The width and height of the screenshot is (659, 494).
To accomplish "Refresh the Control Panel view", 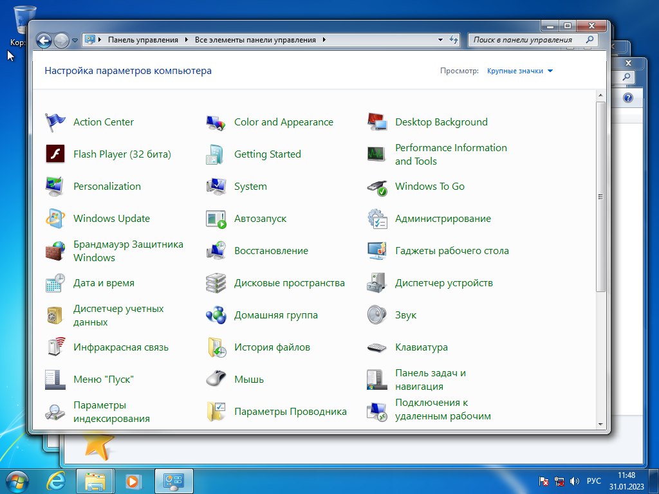I will coord(454,40).
